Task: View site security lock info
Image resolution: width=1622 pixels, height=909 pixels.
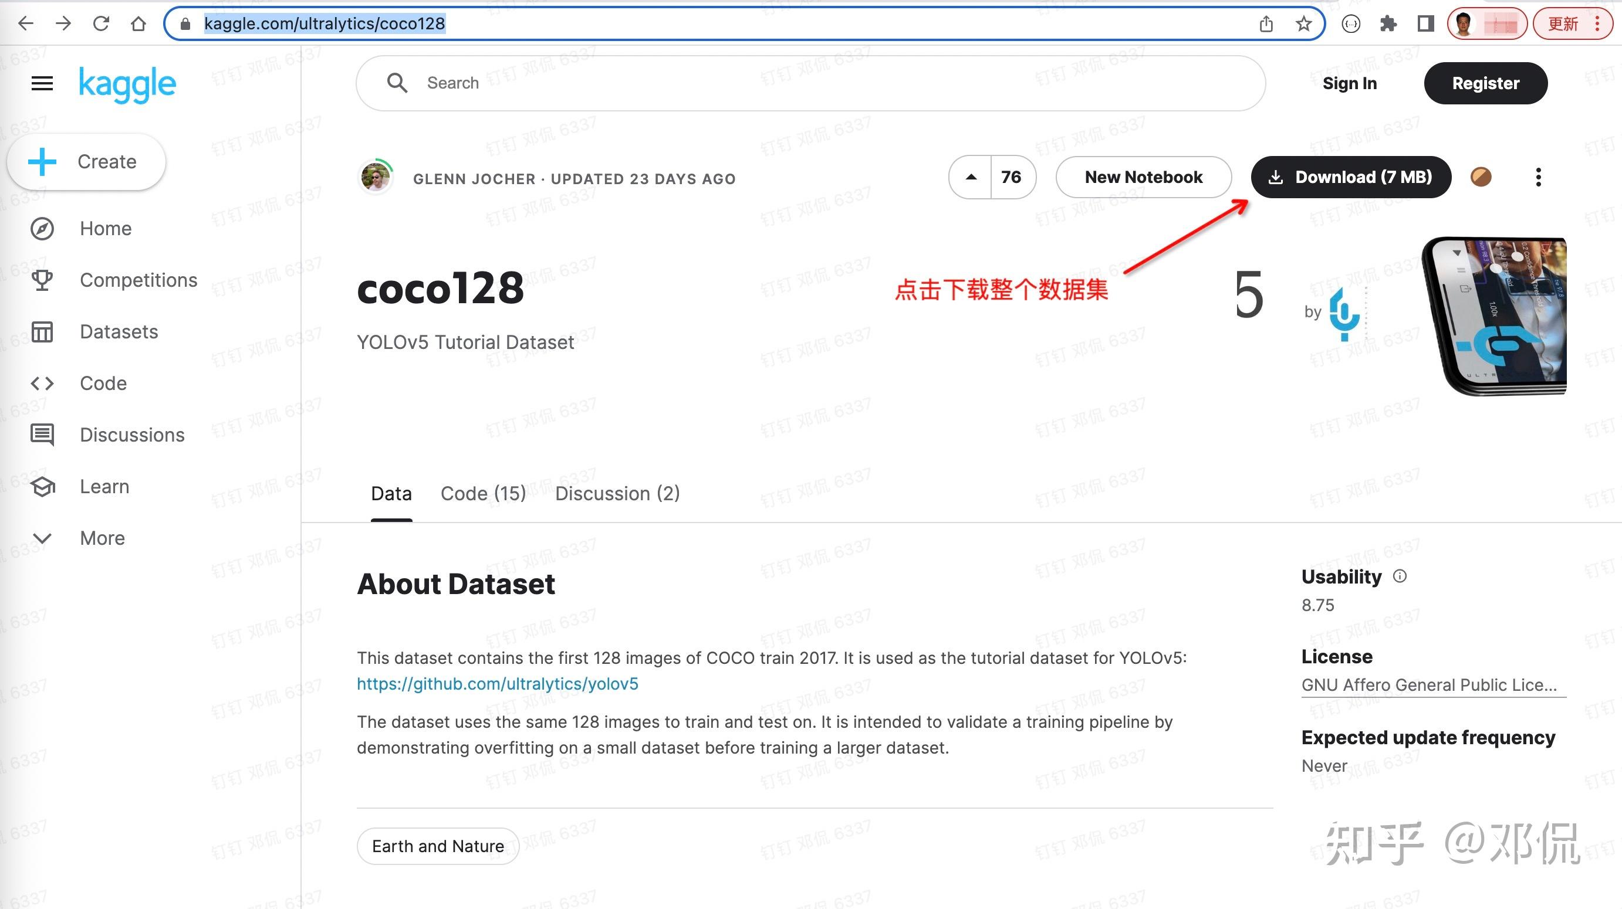Action: (185, 24)
